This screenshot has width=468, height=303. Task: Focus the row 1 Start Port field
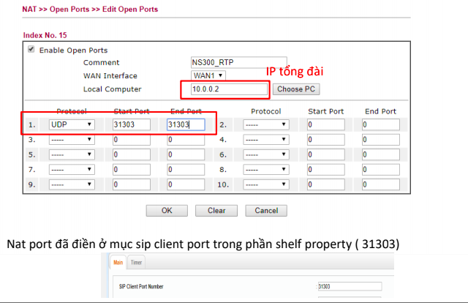pyautogui.click(x=132, y=125)
